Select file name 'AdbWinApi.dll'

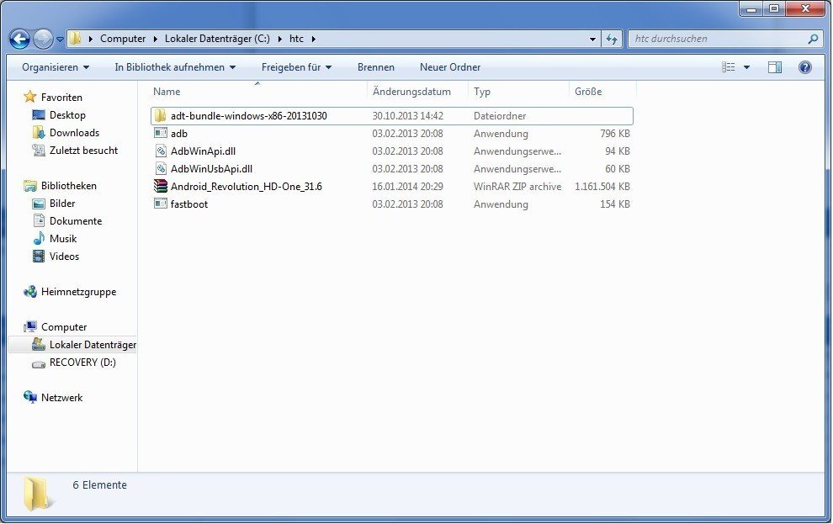click(203, 151)
